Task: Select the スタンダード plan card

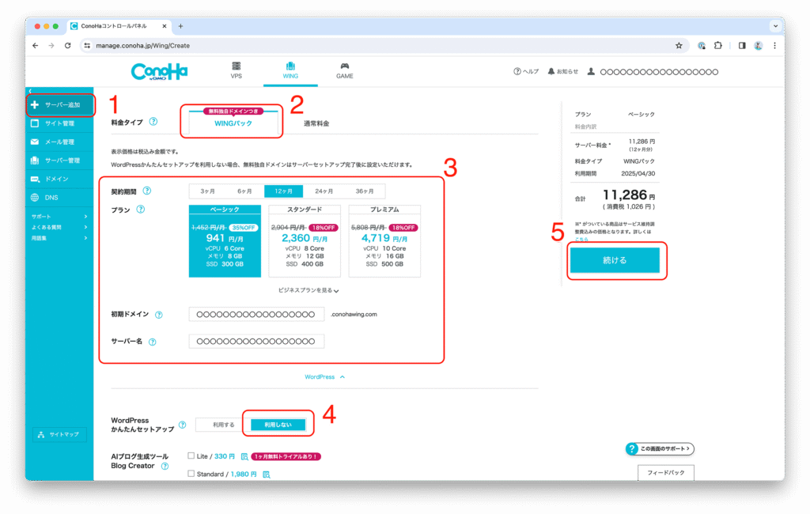Action: tap(305, 241)
